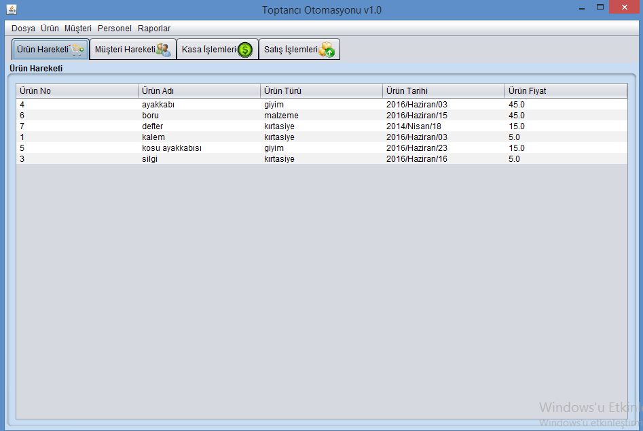Select the boru product name cell

(150, 116)
